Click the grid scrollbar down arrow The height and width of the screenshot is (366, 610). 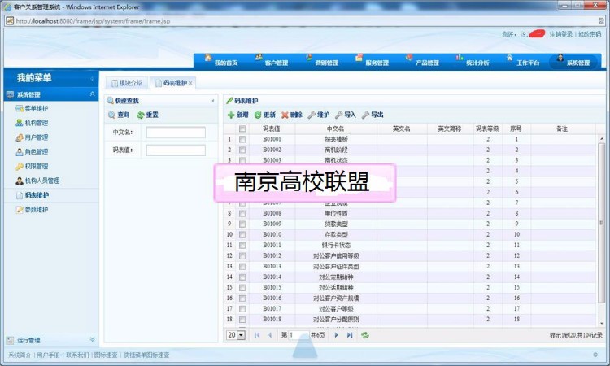(x=601, y=323)
